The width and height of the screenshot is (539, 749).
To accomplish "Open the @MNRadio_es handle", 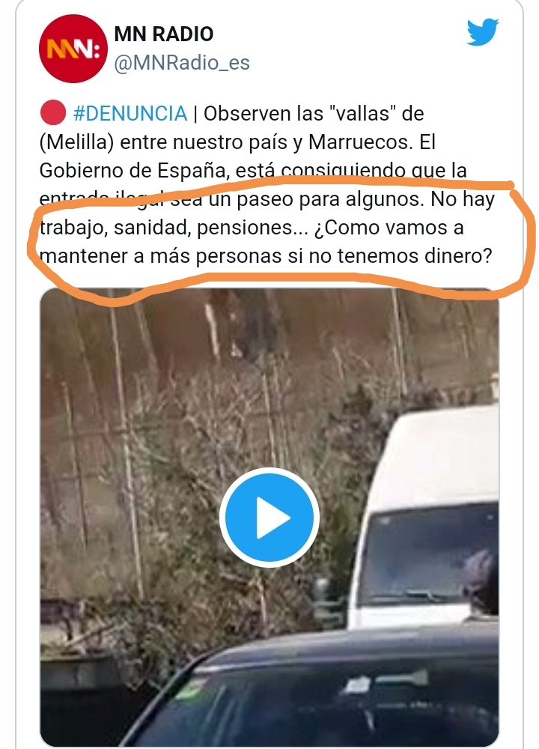I will [182, 63].
